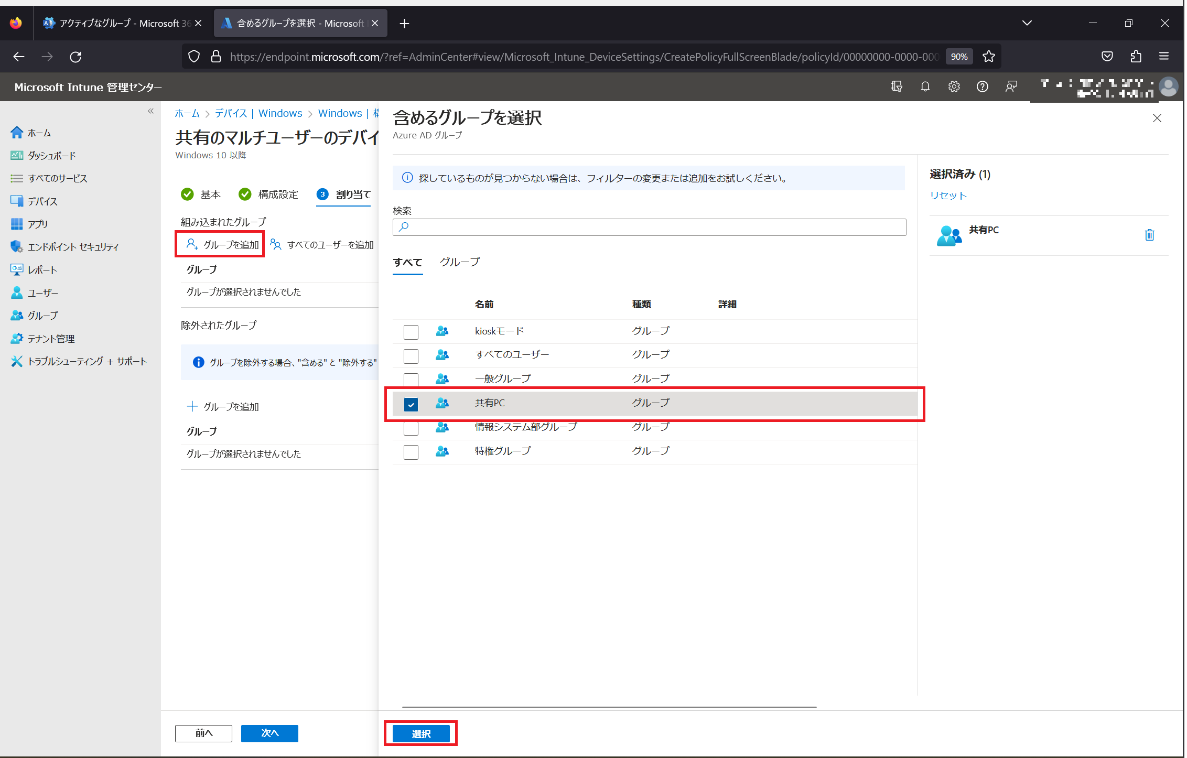Go to the 構成設定 wizard step

268,194
